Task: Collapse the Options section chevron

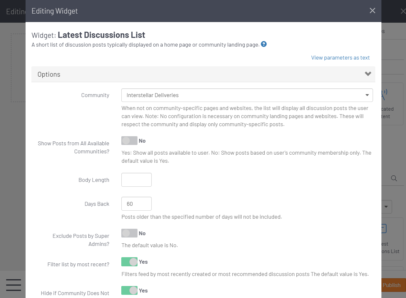Action: click(368, 74)
